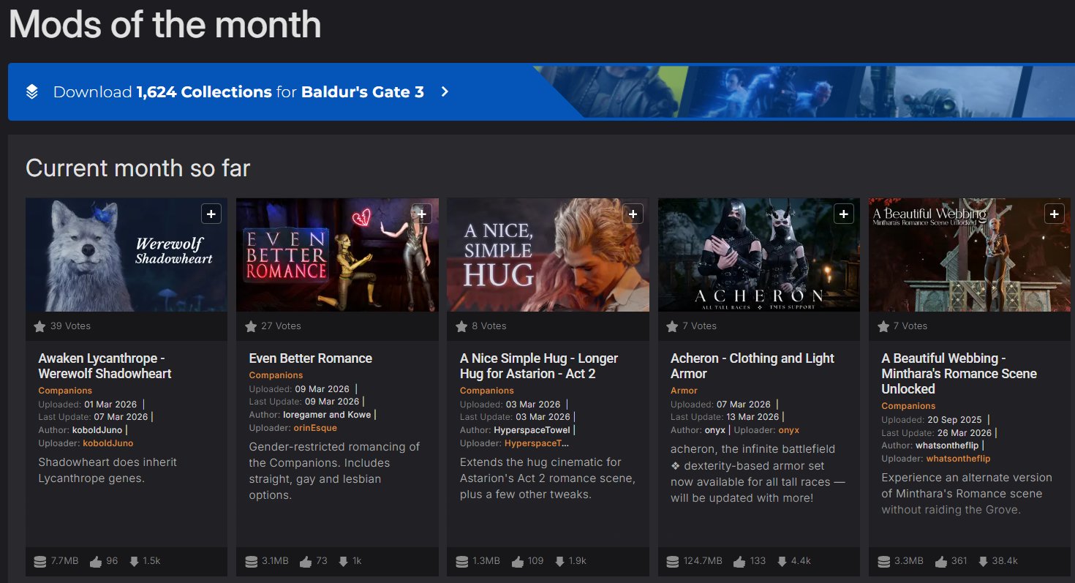Image resolution: width=1075 pixels, height=583 pixels.
Task: Open A Beautiful Webbing mod title link
Action: coord(959,374)
